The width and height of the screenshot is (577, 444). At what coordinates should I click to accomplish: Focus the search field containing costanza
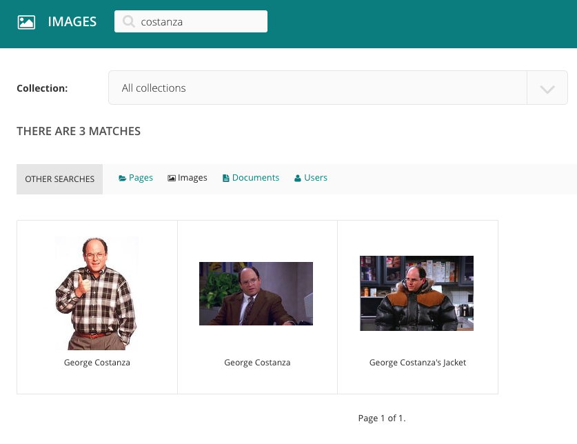tap(191, 21)
